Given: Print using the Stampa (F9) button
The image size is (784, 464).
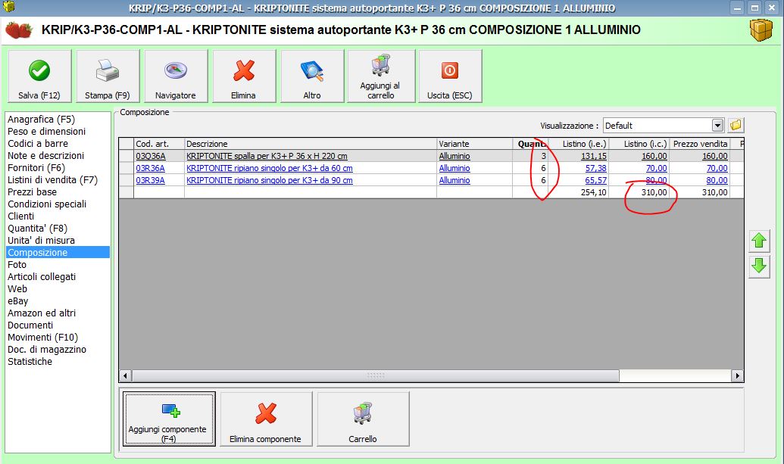Looking at the screenshot, I should [108, 76].
